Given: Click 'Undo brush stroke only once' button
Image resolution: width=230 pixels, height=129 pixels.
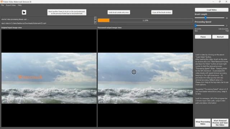Looking at the screenshot, I should click(x=119, y=13).
